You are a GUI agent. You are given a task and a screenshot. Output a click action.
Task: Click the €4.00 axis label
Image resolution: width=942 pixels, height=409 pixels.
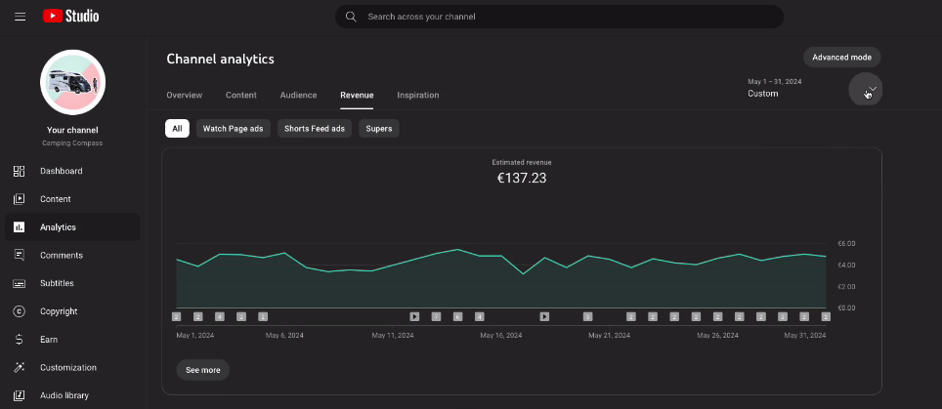point(846,266)
